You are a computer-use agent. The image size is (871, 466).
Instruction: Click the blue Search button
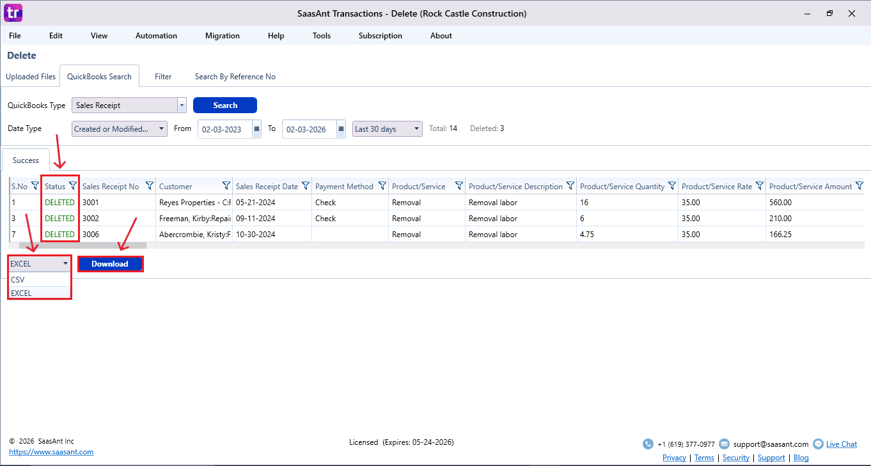pos(224,105)
